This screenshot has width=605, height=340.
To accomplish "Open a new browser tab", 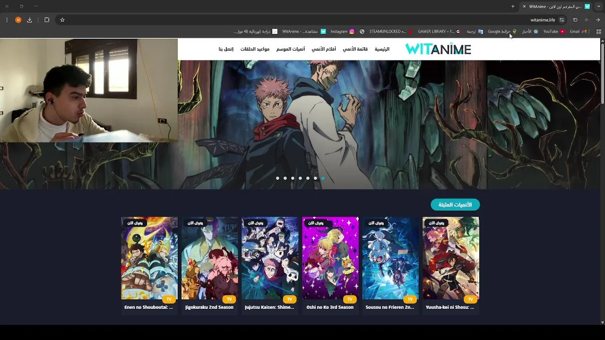I will pyautogui.click(x=513, y=7).
